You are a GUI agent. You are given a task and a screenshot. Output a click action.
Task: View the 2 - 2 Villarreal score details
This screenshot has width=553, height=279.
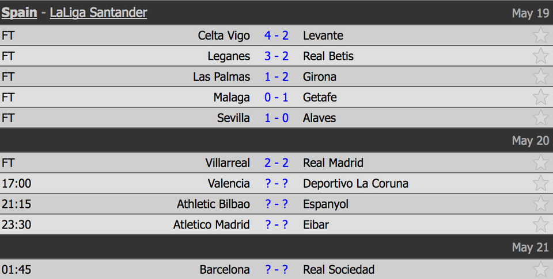coord(276,162)
